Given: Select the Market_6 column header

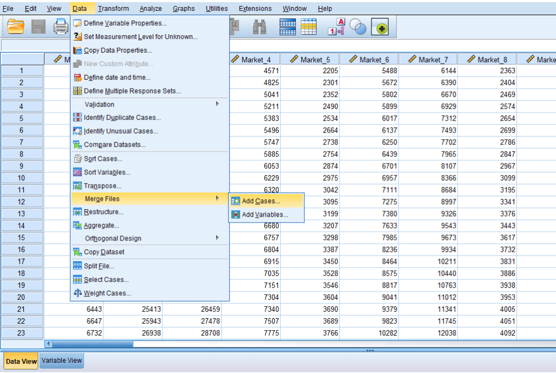Looking at the screenshot, I should pyautogui.click(x=369, y=60).
